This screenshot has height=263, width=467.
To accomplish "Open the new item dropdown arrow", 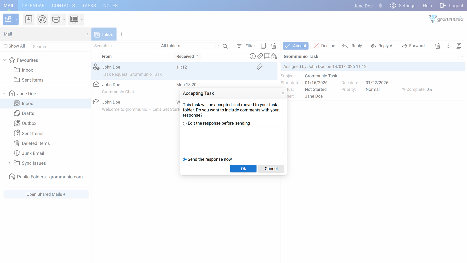I will (16, 19).
